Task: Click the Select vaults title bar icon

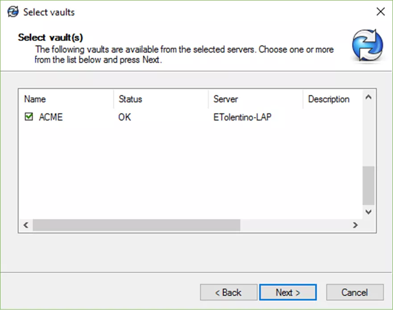Action: pyautogui.click(x=13, y=12)
